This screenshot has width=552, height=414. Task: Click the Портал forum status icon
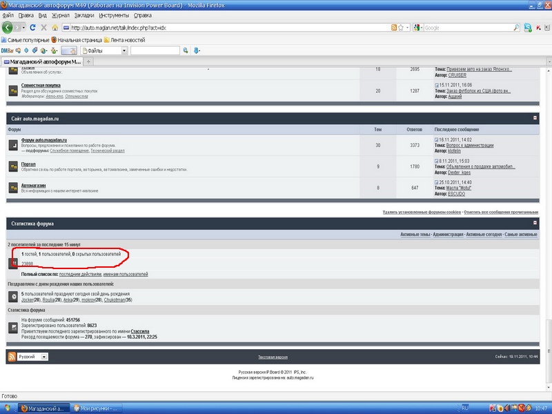[13, 168]
